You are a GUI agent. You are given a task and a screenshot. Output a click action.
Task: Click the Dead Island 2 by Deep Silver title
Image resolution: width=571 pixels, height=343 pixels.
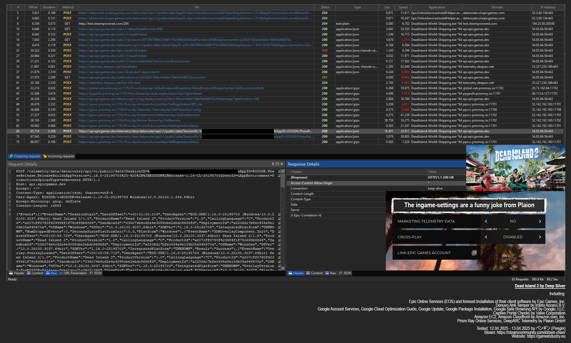540,286
